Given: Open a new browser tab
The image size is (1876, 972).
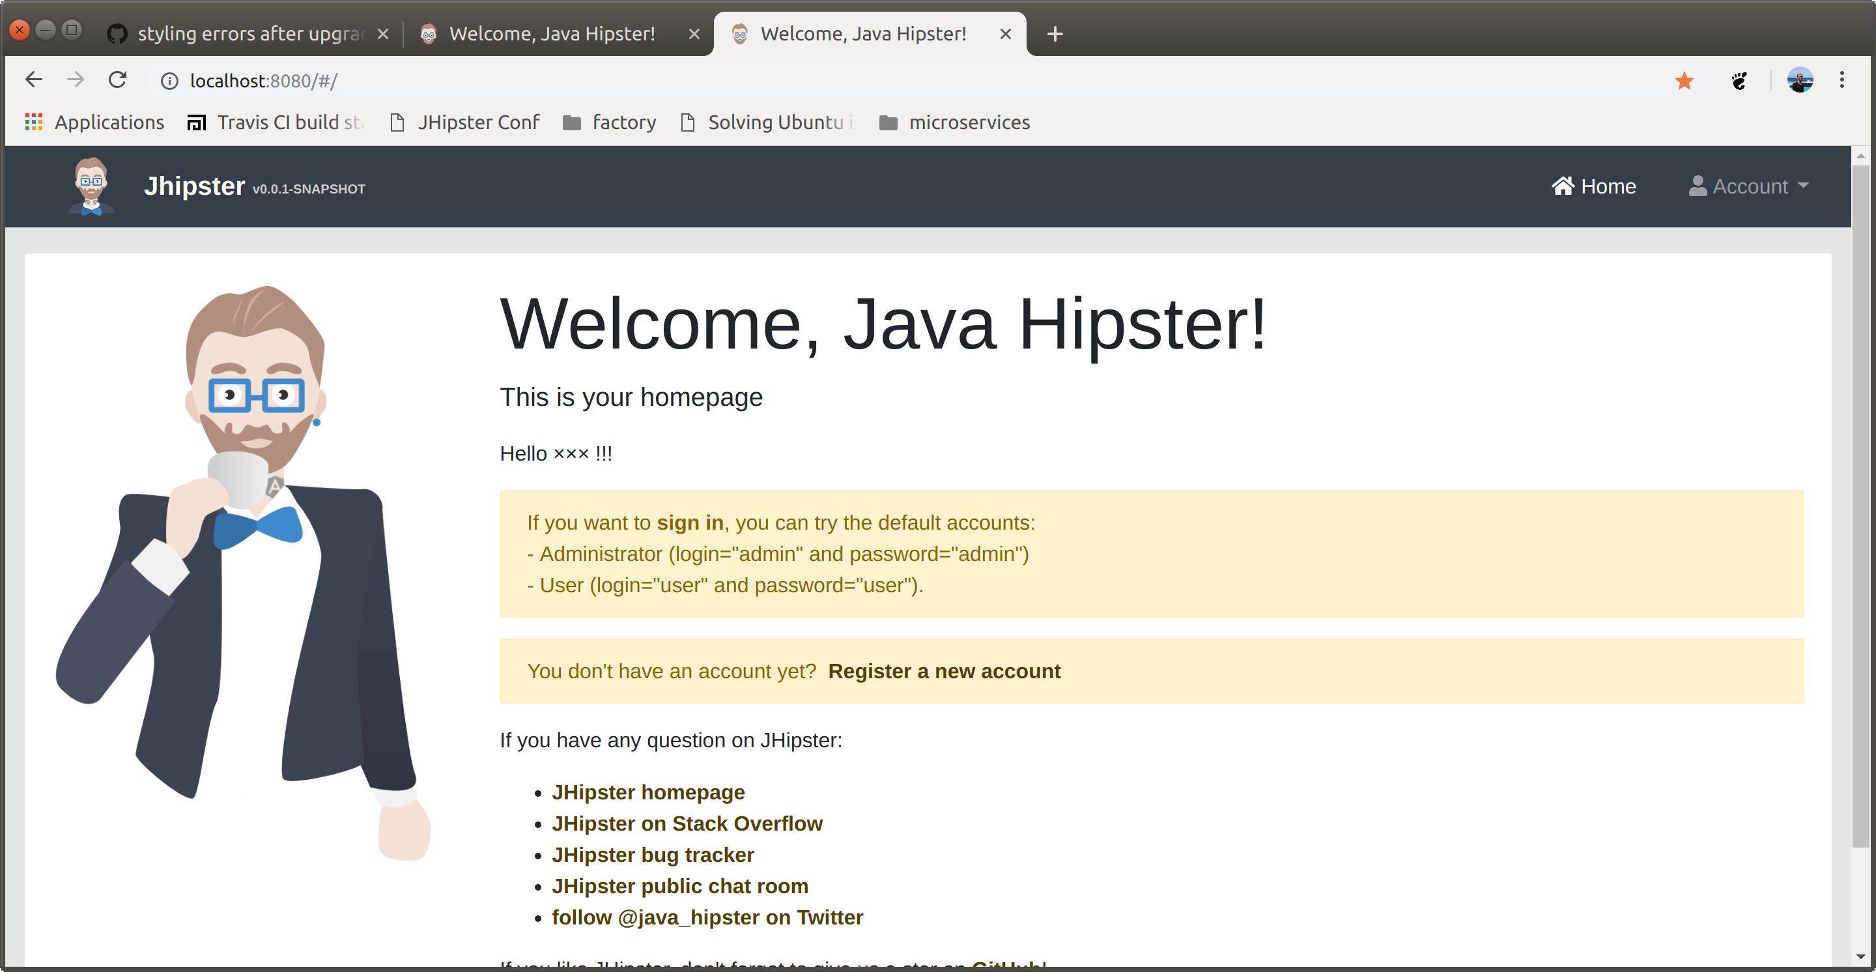Looking at the screenshot, I should click(1055, 35).
